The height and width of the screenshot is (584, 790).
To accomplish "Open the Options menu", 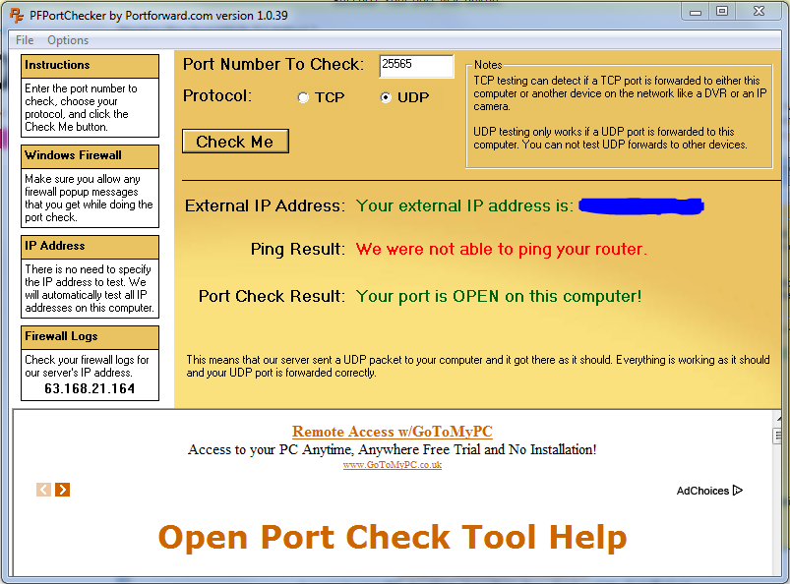I will coord(68,40).
